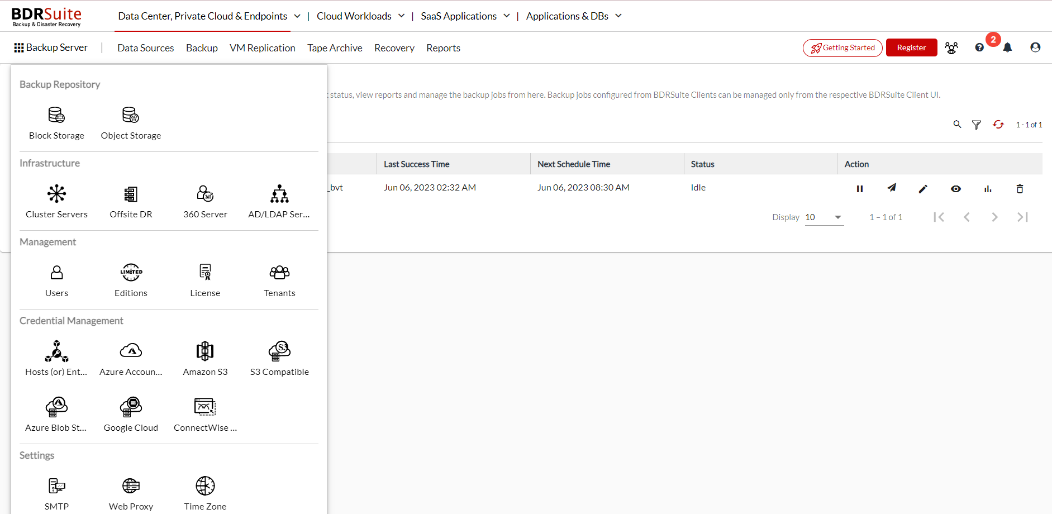The height and width of the screenshot is (514, 1052).
Task: Go to next page of results
Action: (x=994, y=217)
